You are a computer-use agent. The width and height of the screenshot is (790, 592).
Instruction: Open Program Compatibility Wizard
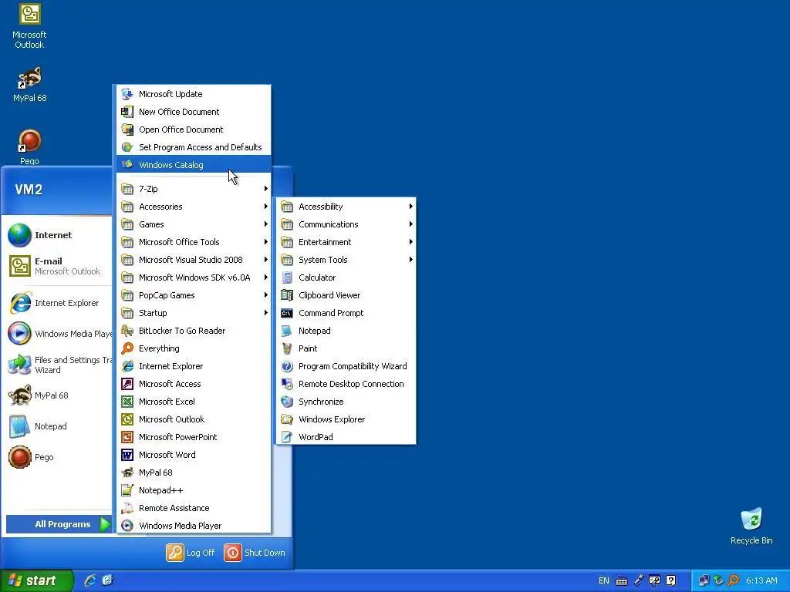point(346,366)
